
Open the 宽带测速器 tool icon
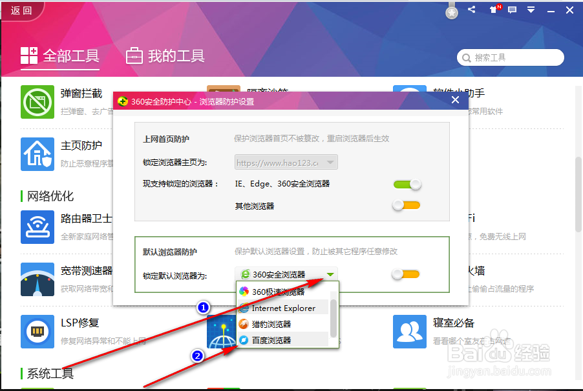click(x=37, y=279)
